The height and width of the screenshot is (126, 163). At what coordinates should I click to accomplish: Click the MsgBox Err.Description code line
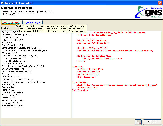[117, 85]
